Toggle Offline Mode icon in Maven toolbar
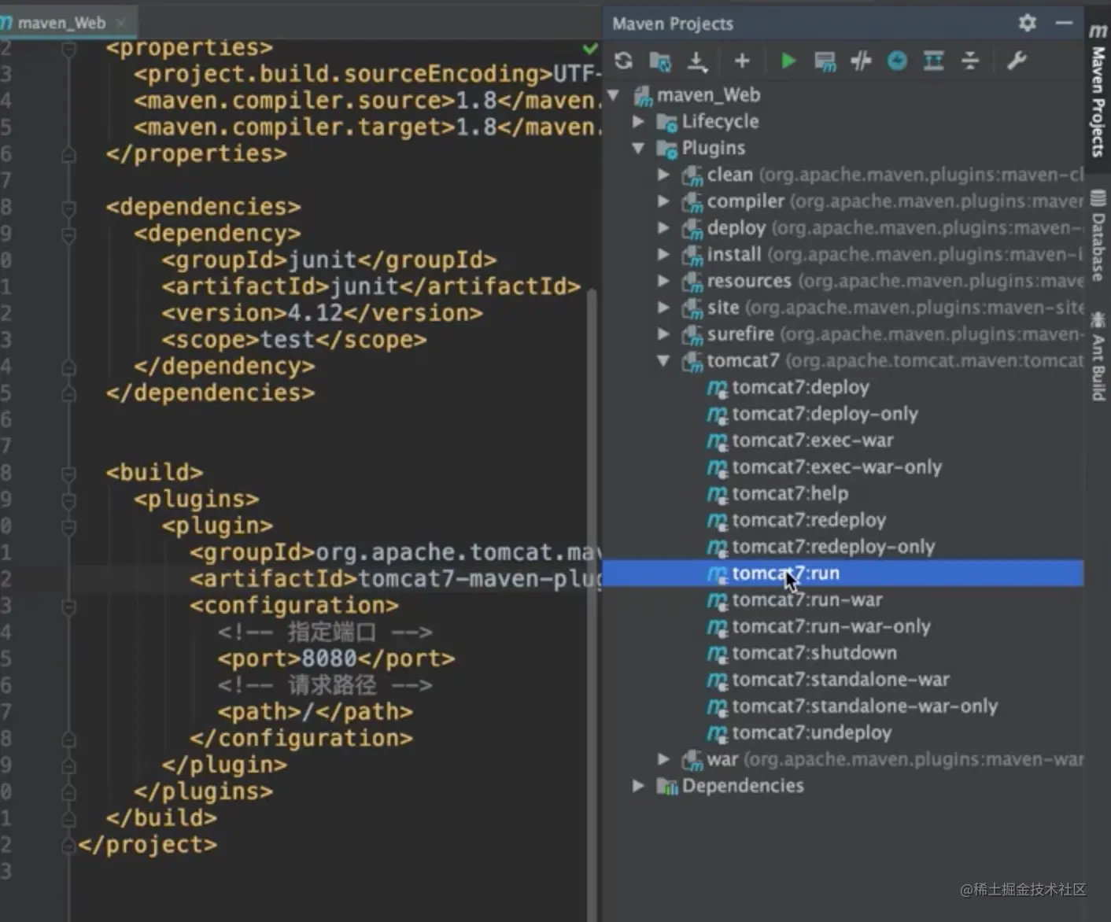The height and width of the screenshot is (922, 1111). pos(861,61)
